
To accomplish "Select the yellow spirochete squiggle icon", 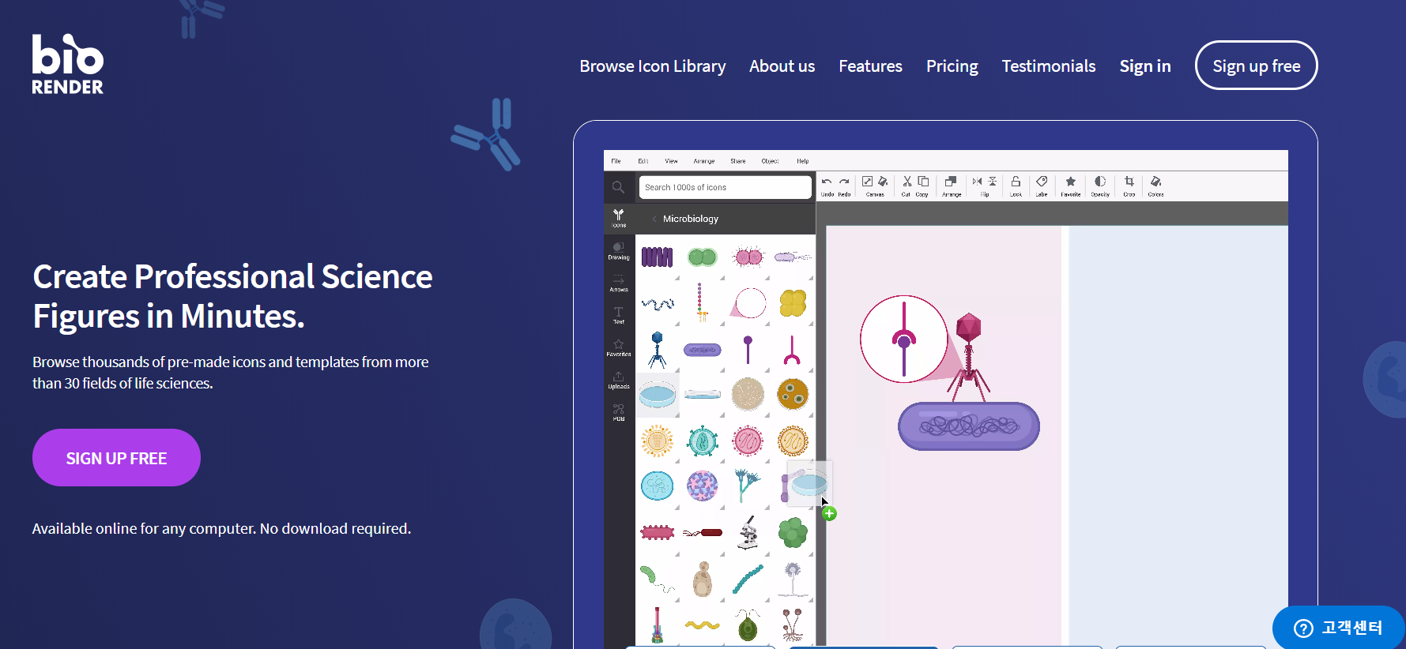I will (x=702, y=625).
